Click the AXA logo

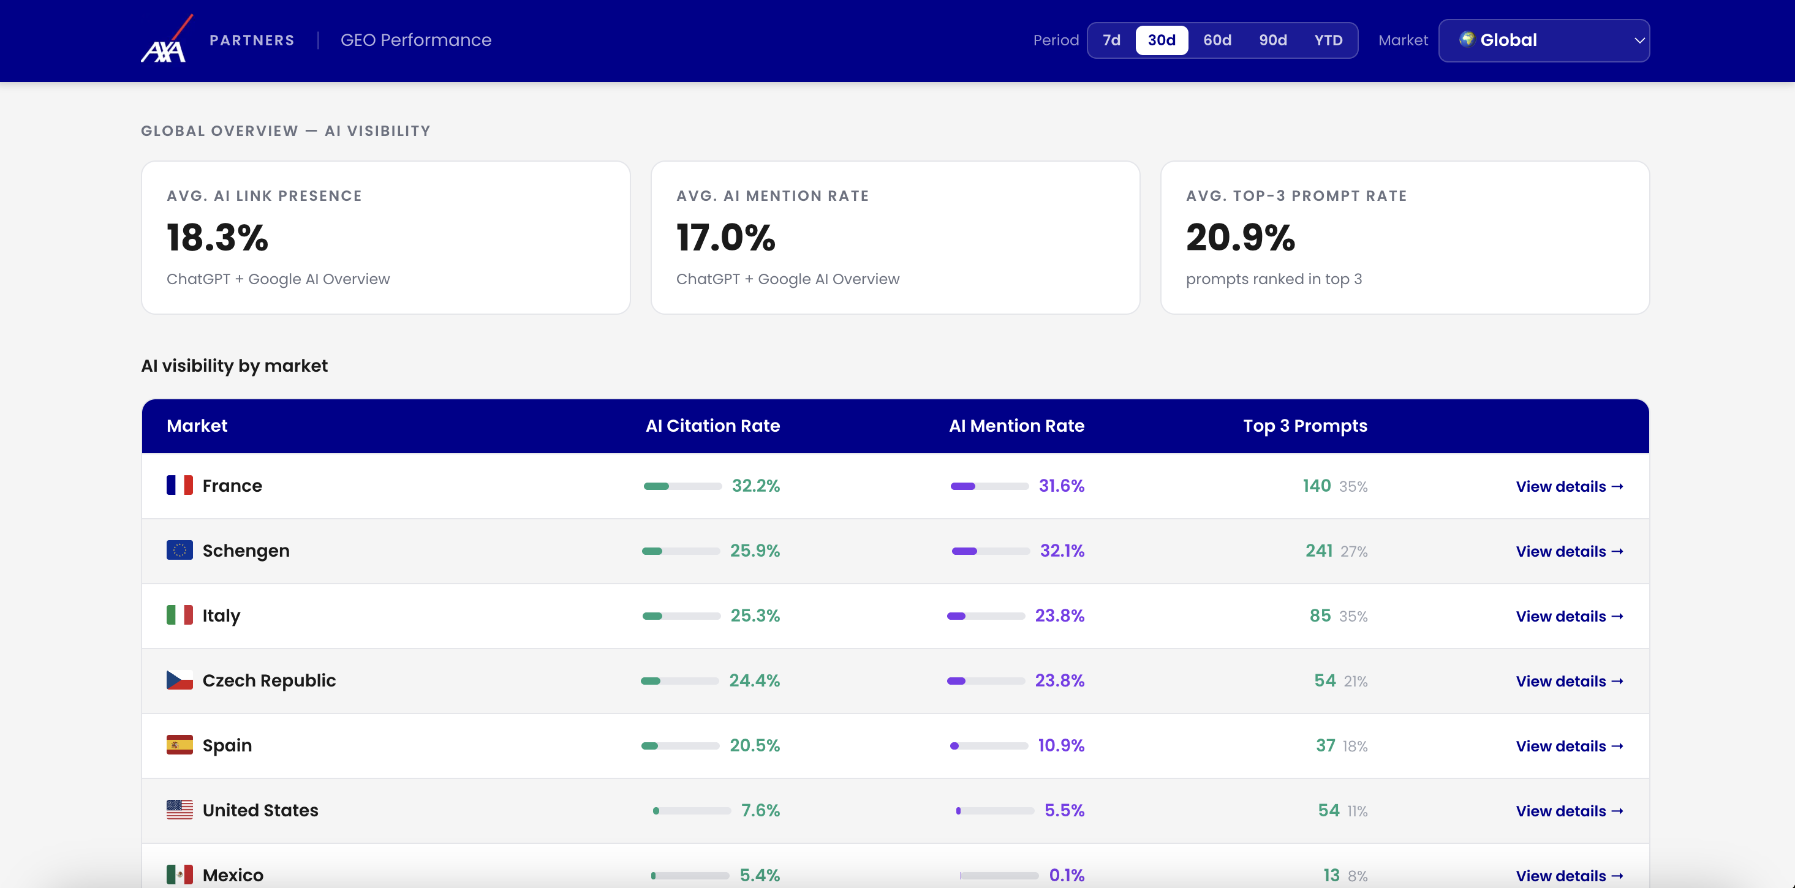(167, 39)
